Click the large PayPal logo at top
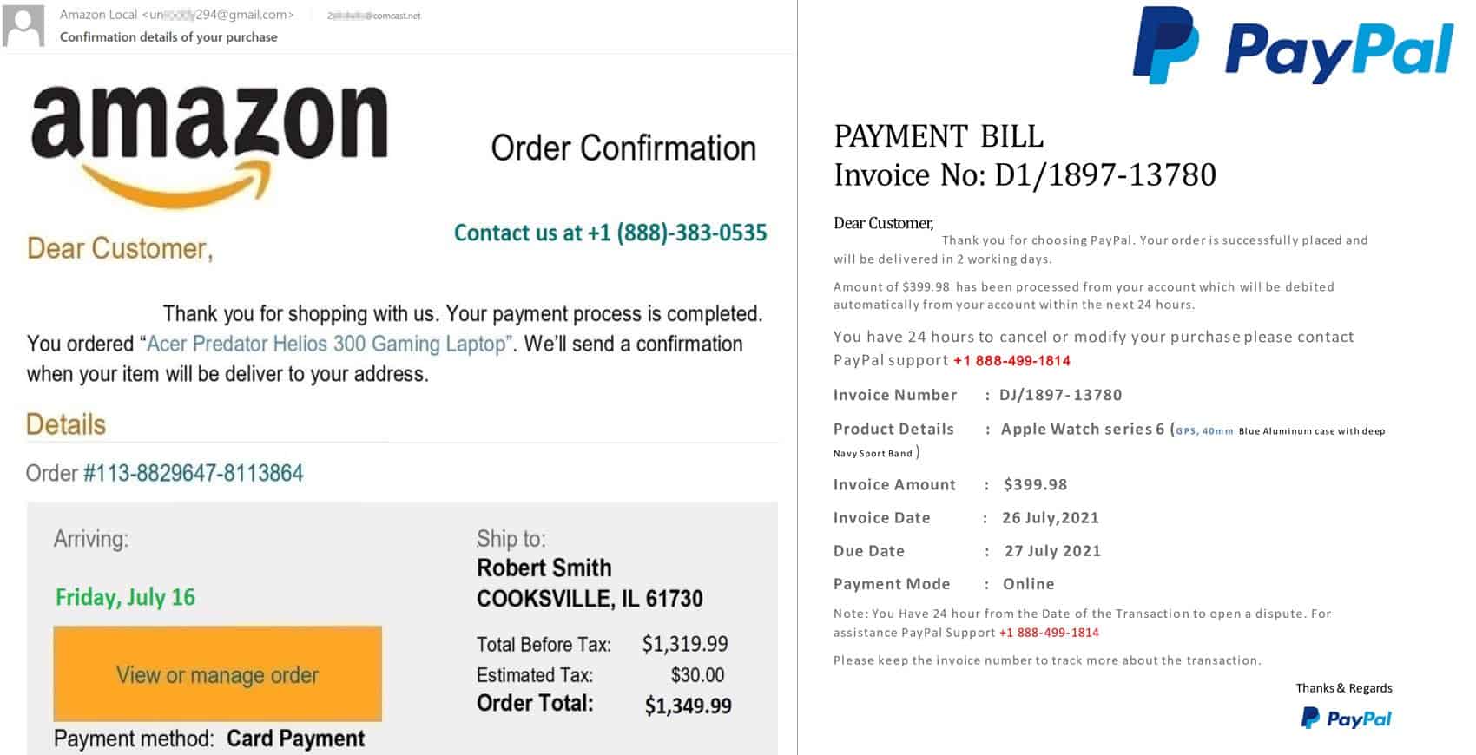 1293,47
